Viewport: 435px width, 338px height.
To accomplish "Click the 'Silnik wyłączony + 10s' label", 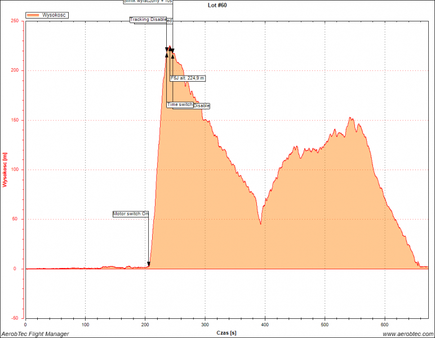I will pos(148,2).
